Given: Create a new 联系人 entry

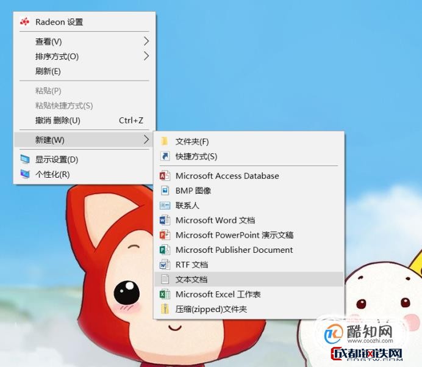Looking at the screenshot, I should pyautogui.click(x=249, y=205).
